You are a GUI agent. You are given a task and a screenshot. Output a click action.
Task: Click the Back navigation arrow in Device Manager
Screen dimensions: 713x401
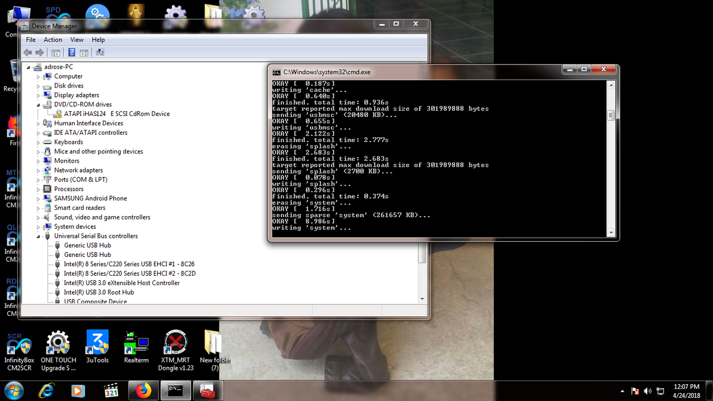point(28,52)
